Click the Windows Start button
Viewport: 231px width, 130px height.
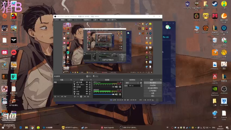tap(3, 127)
